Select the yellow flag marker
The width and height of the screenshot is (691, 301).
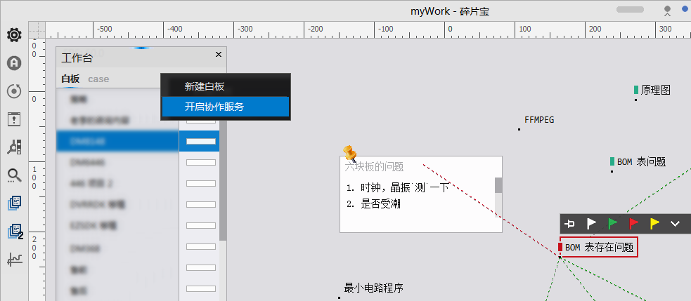(654, 224)
